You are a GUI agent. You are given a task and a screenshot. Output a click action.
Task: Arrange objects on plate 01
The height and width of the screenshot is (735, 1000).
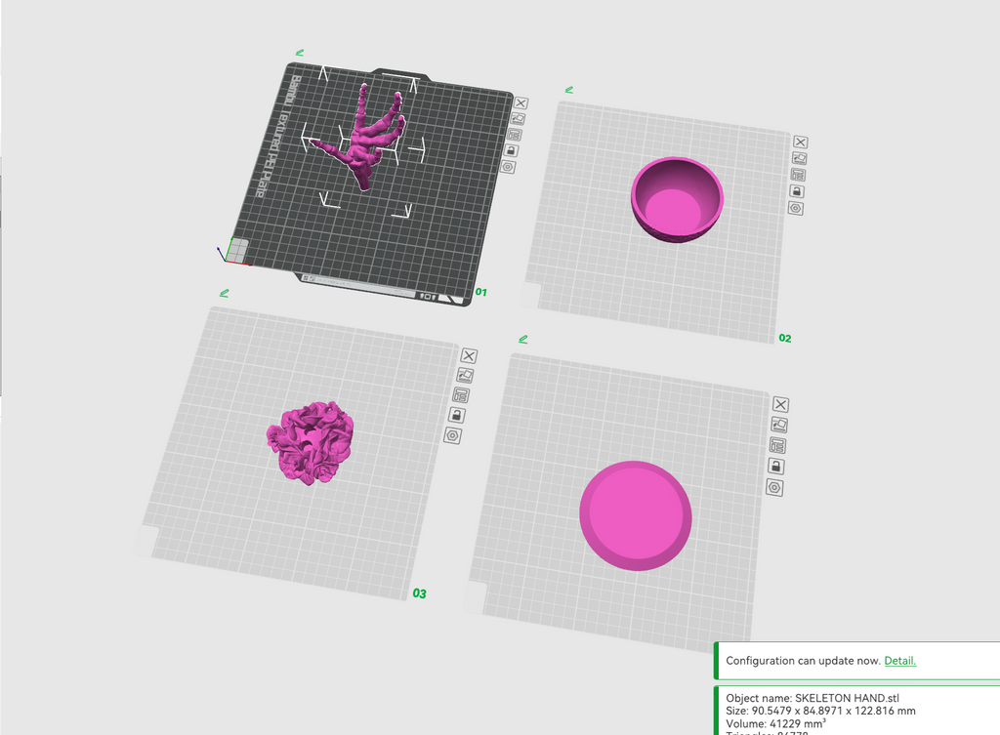(515, 135)
